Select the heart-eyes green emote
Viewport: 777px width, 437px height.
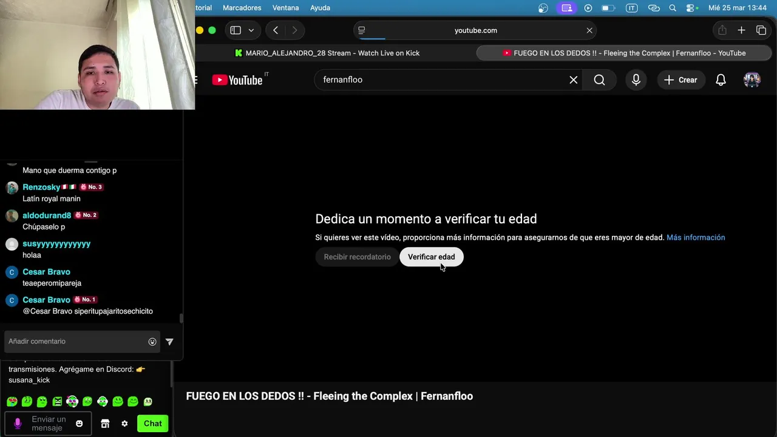coord(12,401)
